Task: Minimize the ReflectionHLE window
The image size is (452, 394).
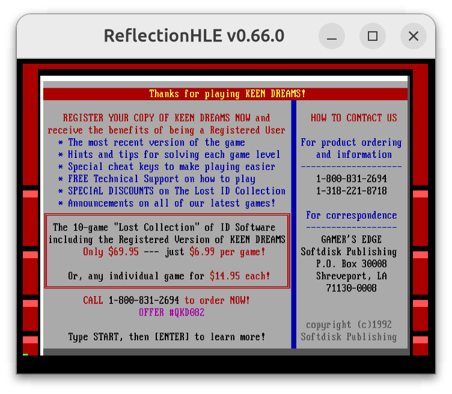Action: (332, 36)
